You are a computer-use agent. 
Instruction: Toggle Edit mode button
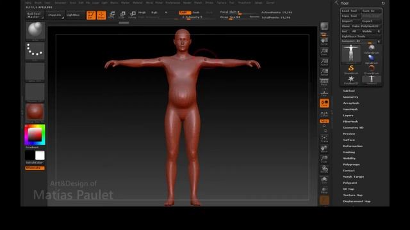point(91,15)
